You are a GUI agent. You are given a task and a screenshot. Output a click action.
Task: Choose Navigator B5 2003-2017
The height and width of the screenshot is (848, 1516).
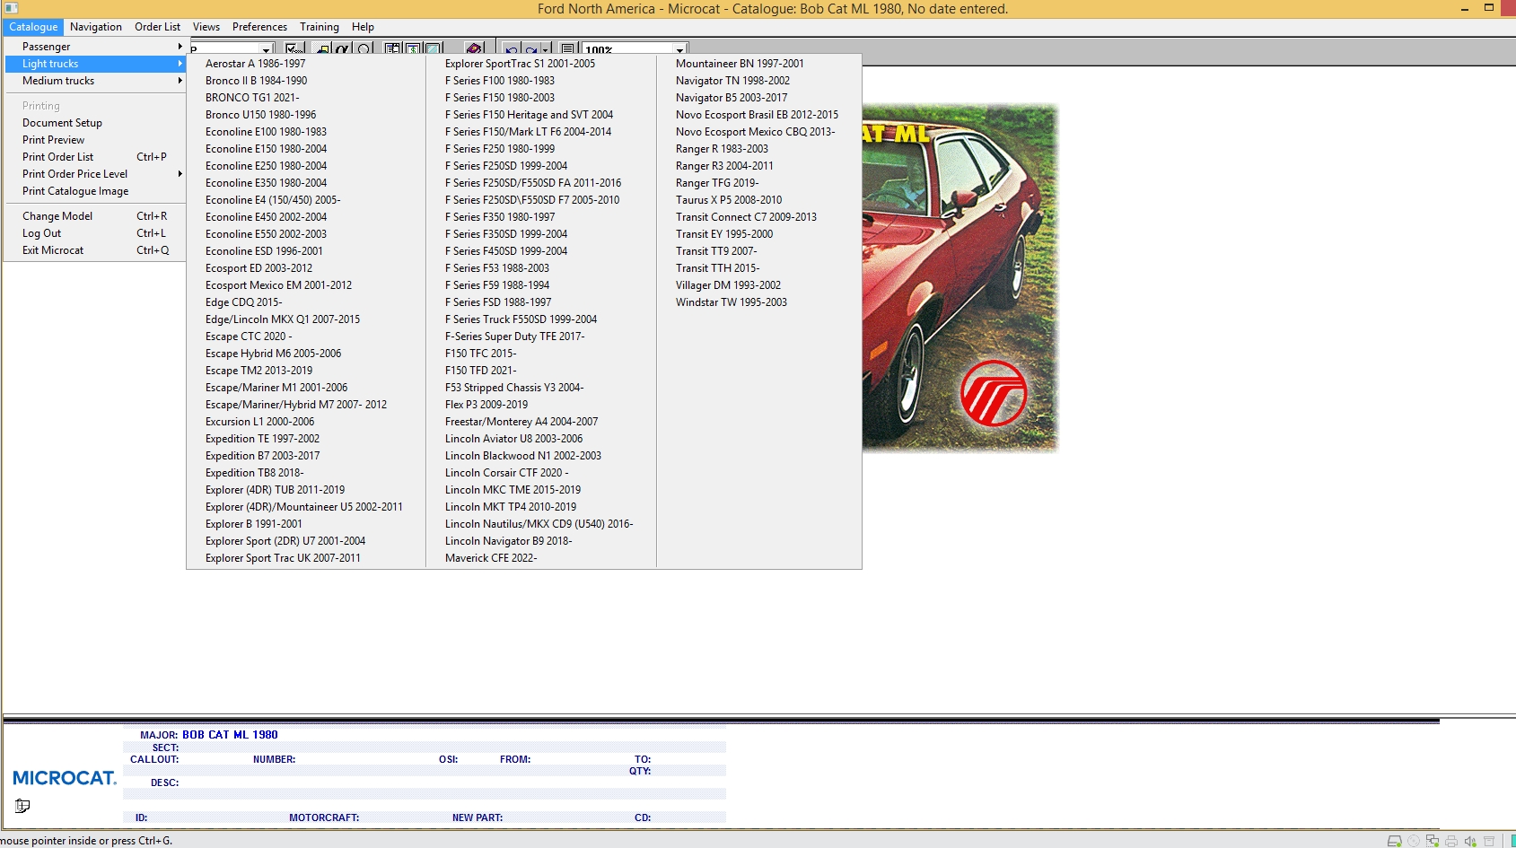[732, 98]
